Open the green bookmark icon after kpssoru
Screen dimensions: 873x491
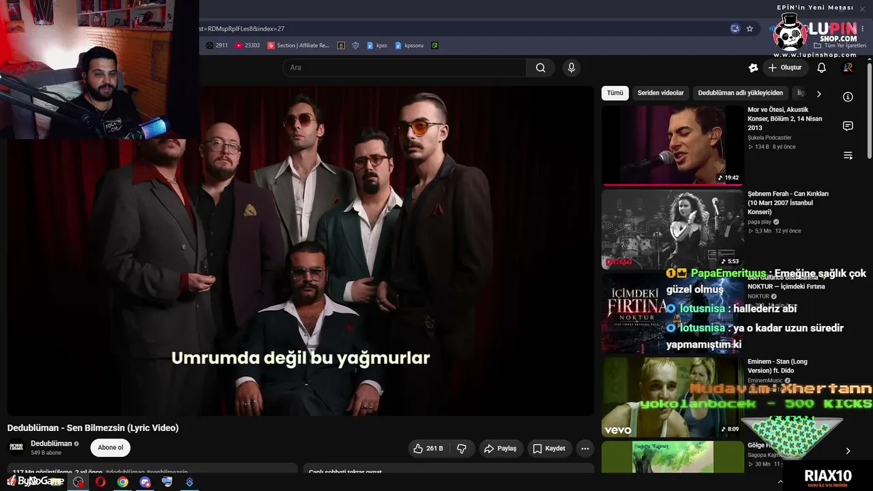(x=434, y=46)
